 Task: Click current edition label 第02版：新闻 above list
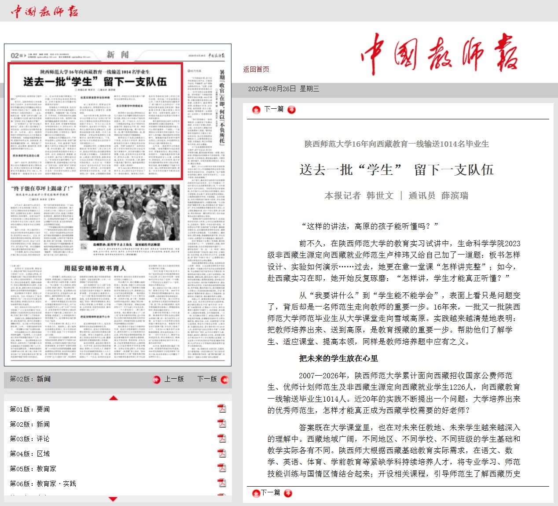coord(30,379)
